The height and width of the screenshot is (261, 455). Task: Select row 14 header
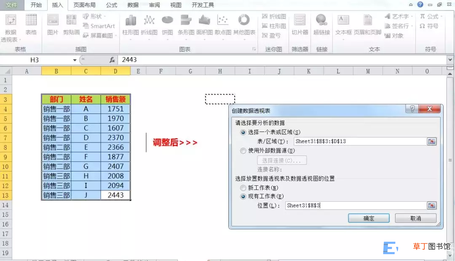5,205
